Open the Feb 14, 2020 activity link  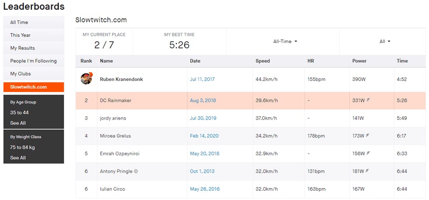(x=204, y=136)
